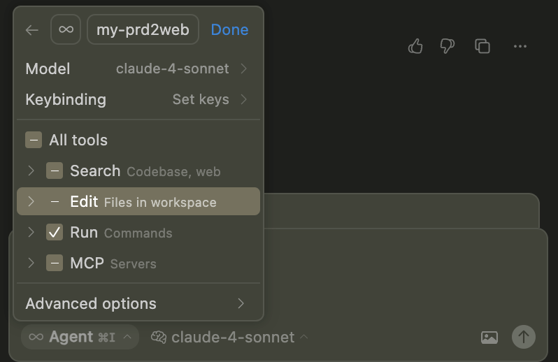558x362 pixels.
Task: Click the back arrow icon
Action: point(31,30)
